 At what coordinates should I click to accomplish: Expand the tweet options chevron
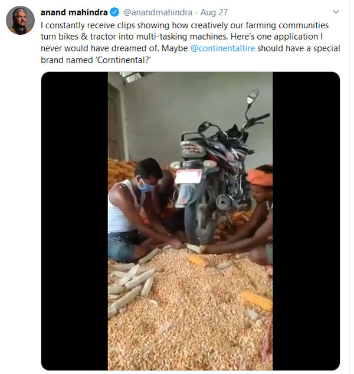pyautogui.click(x=336, y=12)
